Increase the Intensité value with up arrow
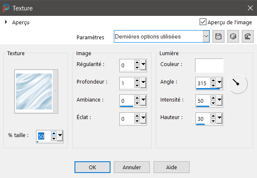This screenshot has width=257, height=178. point(213,99)
